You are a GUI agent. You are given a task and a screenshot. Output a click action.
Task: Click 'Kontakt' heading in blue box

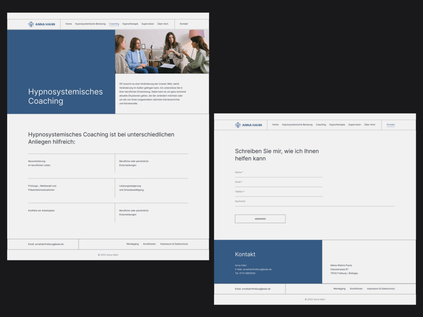tap(245, 254)
